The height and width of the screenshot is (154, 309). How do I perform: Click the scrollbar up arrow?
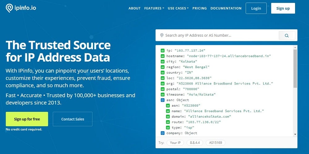pyautogui.click(x=295, y=47)
